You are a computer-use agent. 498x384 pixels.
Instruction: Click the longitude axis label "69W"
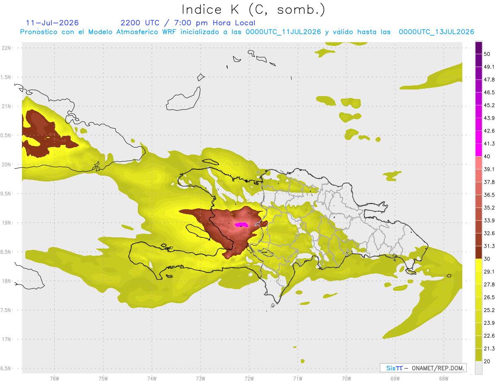395,378
